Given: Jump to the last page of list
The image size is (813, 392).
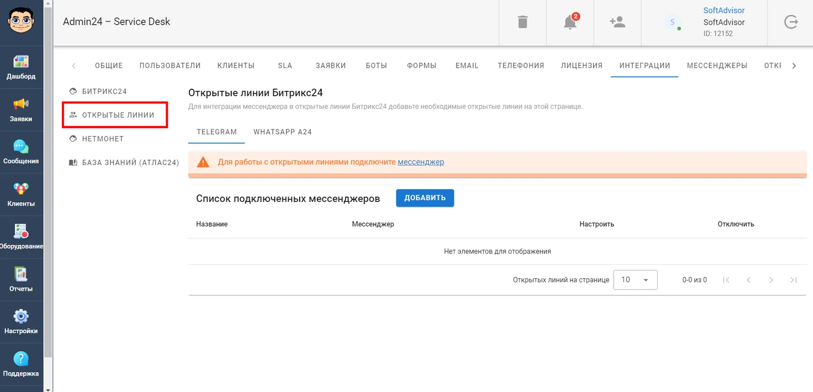Looking at the screenshot, I should tap(794, 280).
